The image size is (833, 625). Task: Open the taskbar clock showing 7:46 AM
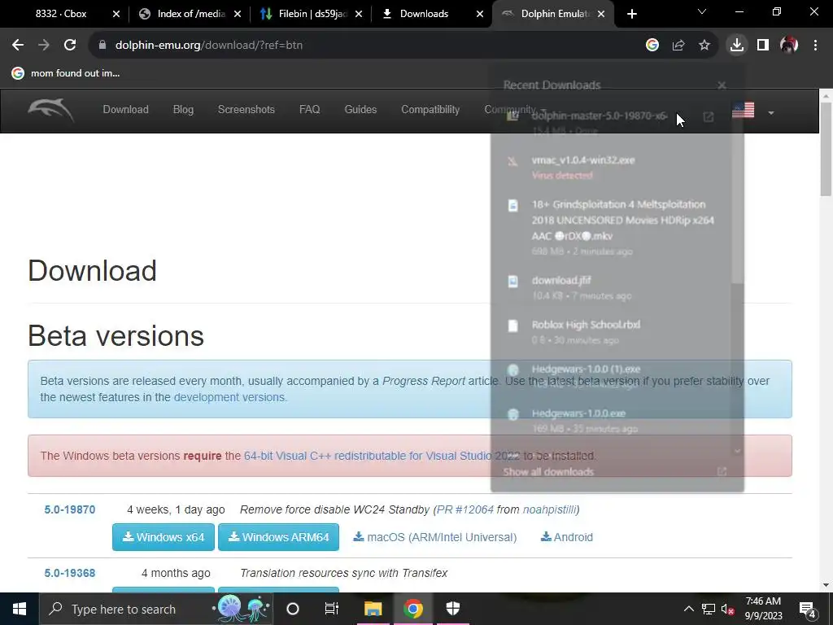763,609
